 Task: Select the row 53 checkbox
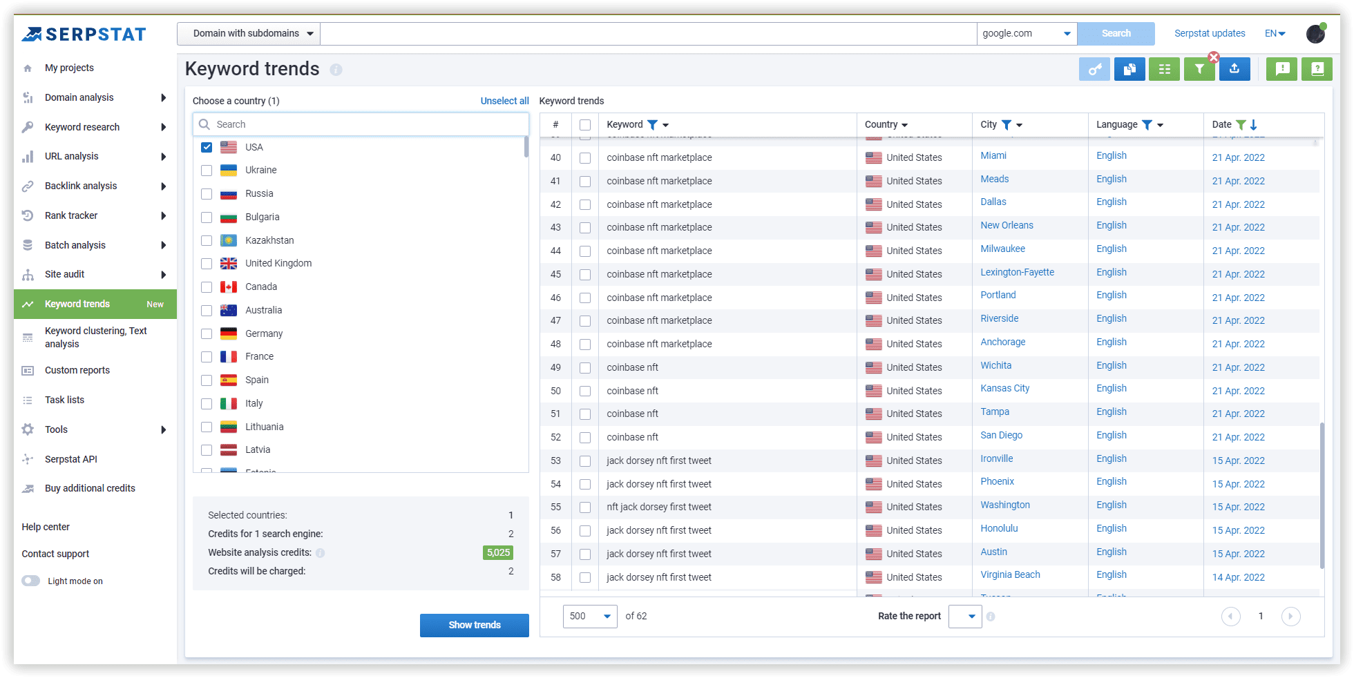pos(585,461)
